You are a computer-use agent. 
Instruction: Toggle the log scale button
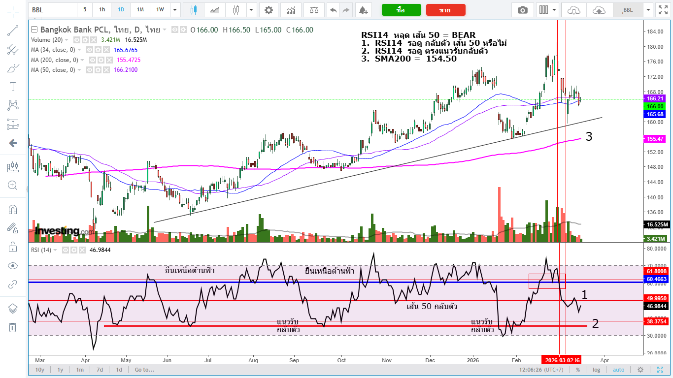point(596,370)
